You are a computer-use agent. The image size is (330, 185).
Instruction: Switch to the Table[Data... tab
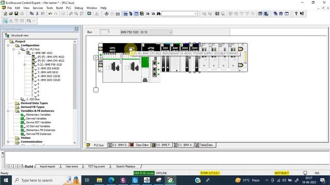[205, 145]
